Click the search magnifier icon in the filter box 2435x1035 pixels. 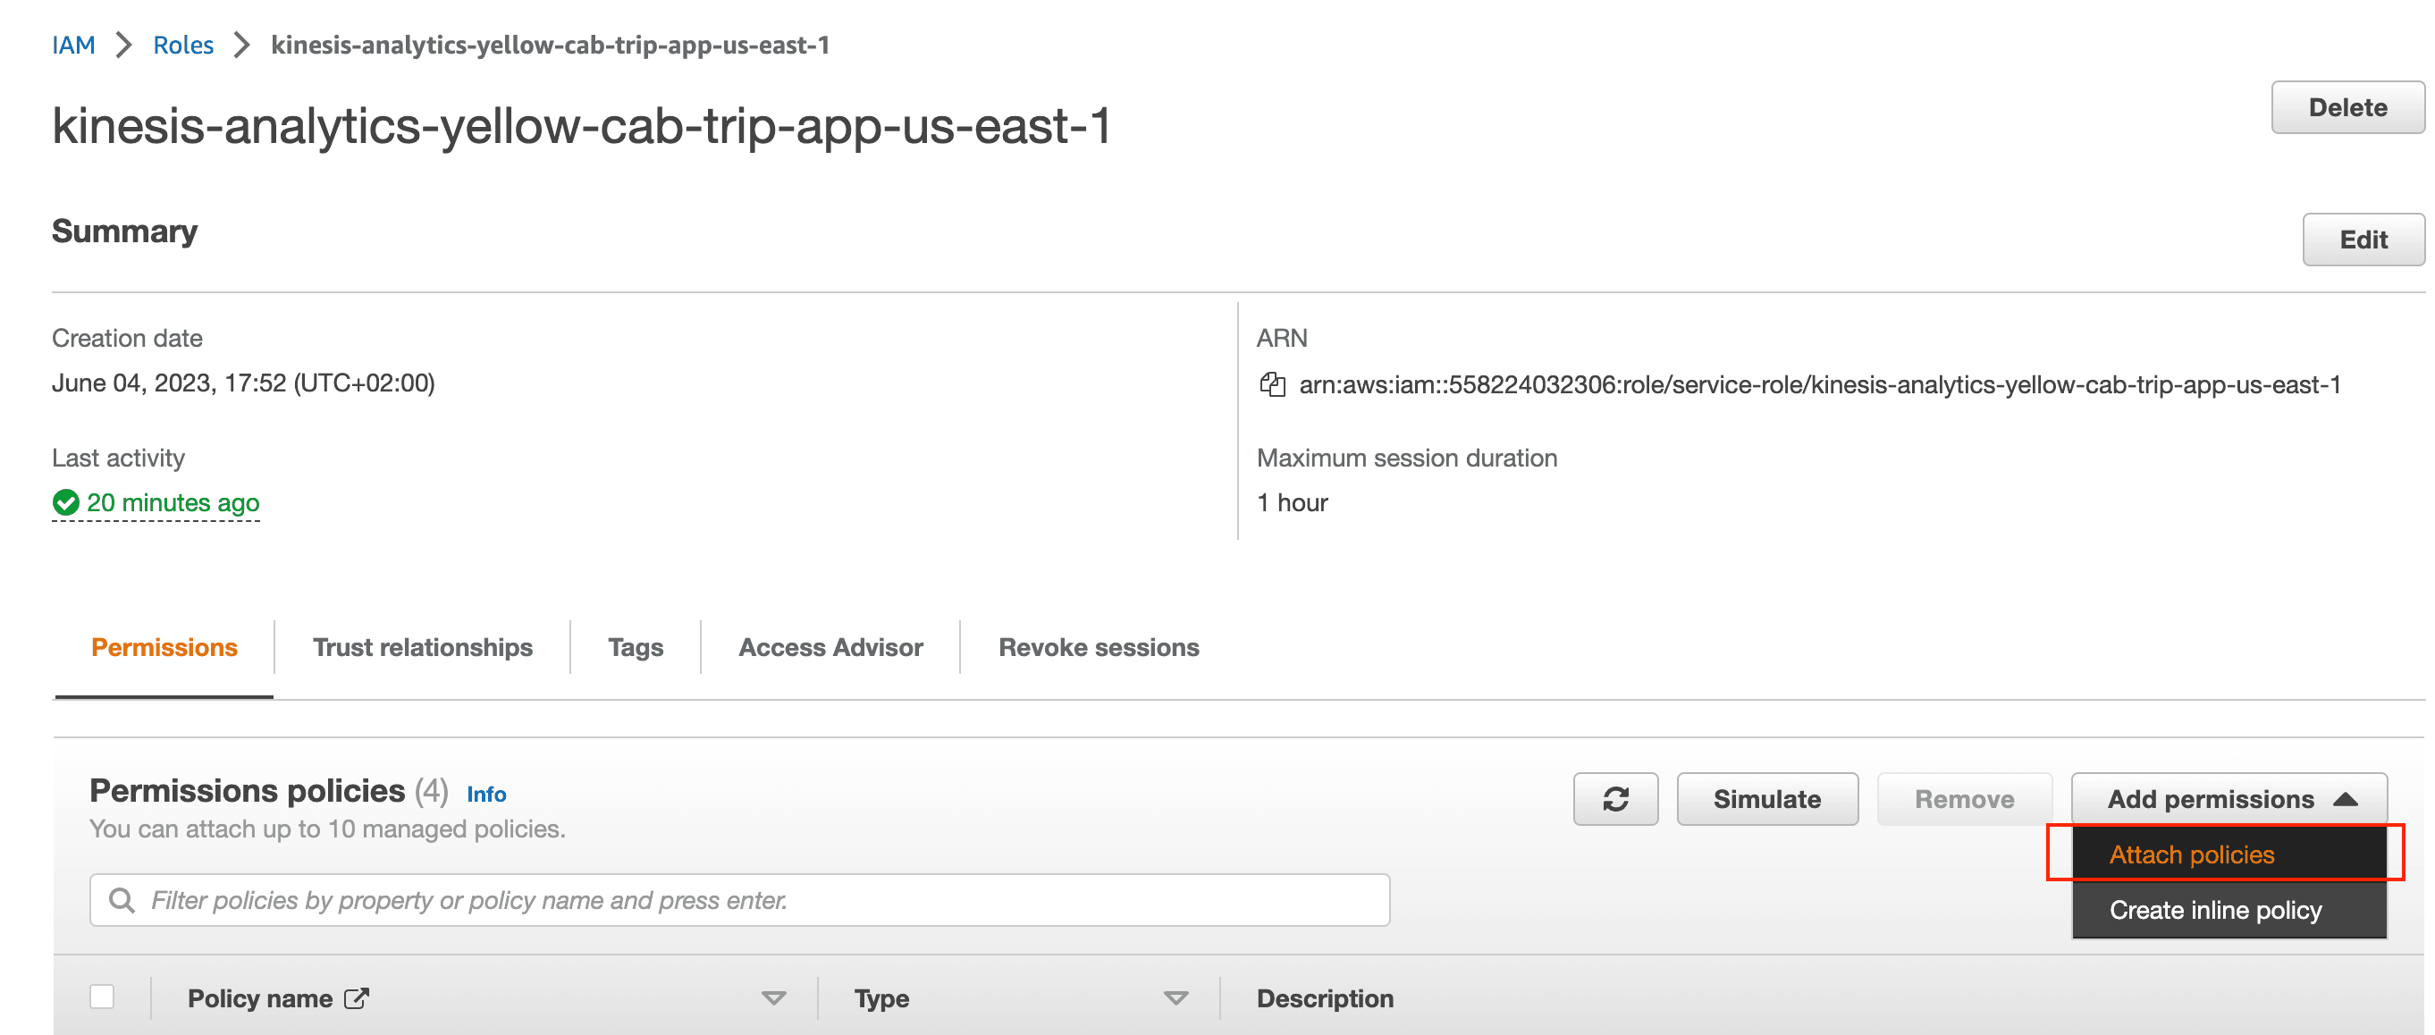tap(122, 900)
